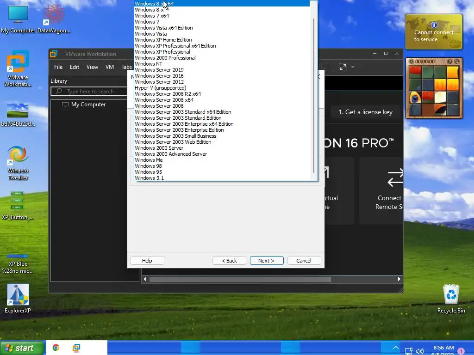
Task: Choose Windows Server 2019
Action: (x=222, y=70)
